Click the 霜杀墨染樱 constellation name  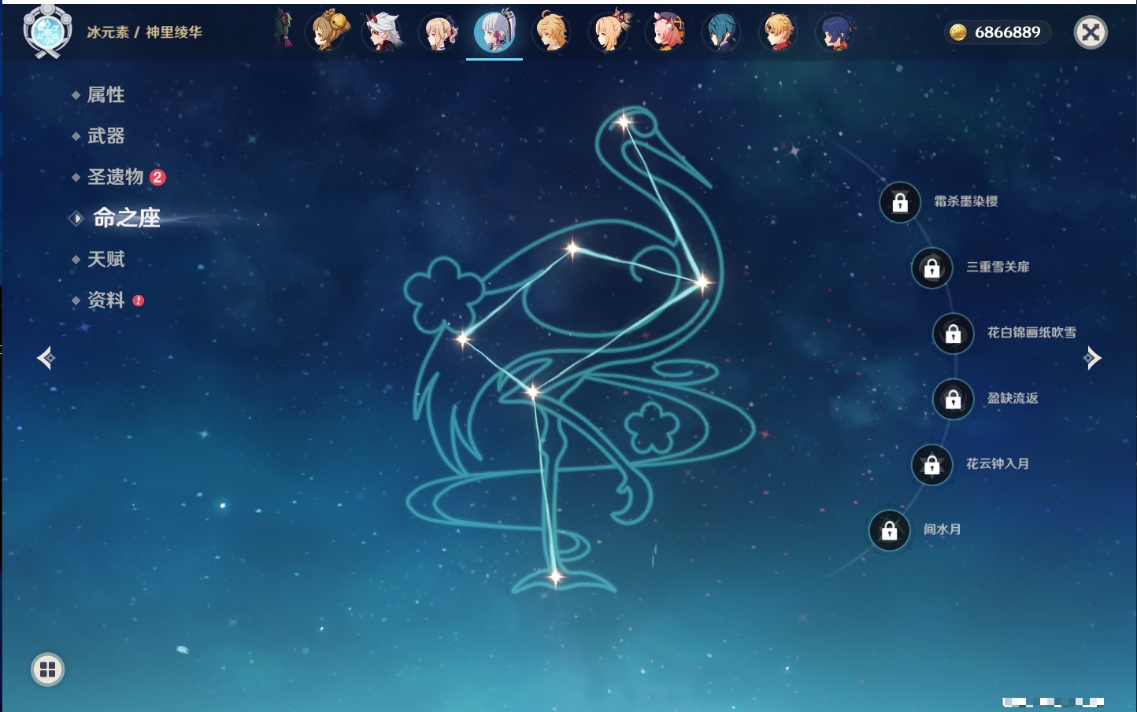point(966,201)
